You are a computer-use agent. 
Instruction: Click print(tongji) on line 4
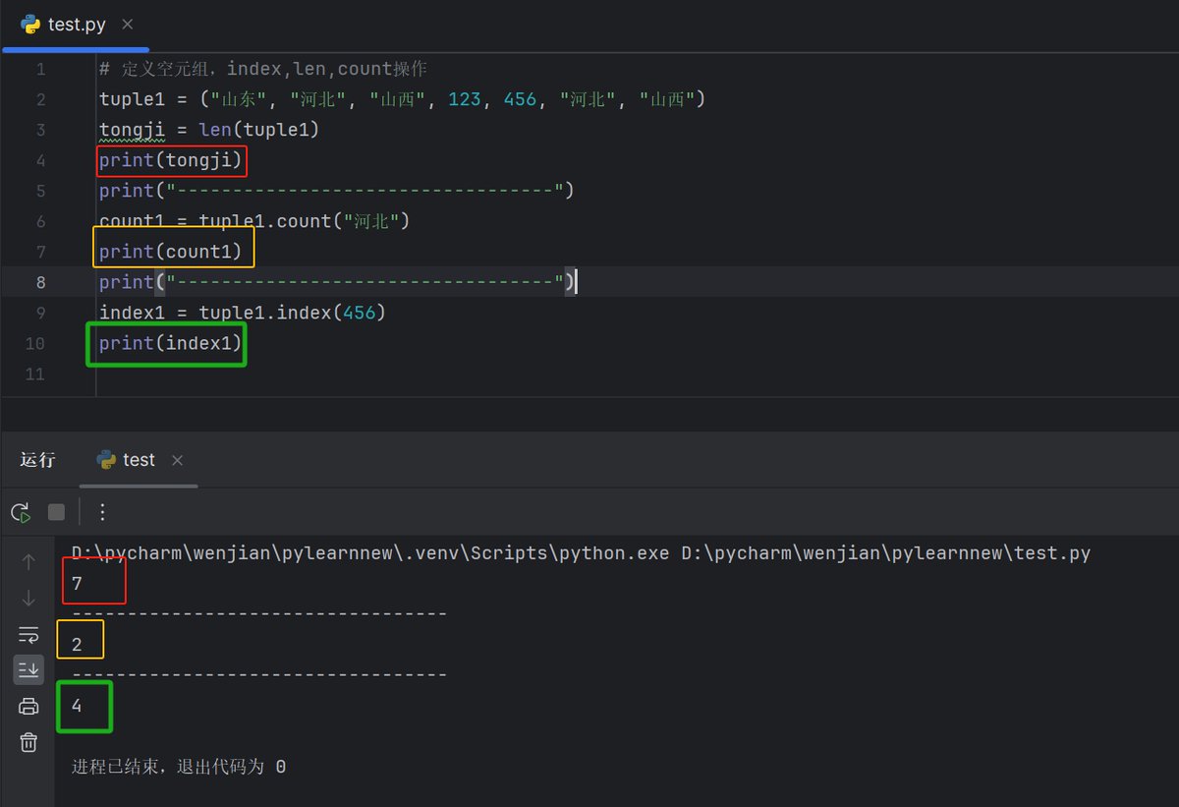pyautogui.click(x=172, y=160)
